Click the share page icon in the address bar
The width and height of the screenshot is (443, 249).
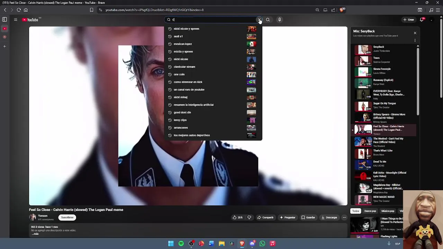point(333,10)
